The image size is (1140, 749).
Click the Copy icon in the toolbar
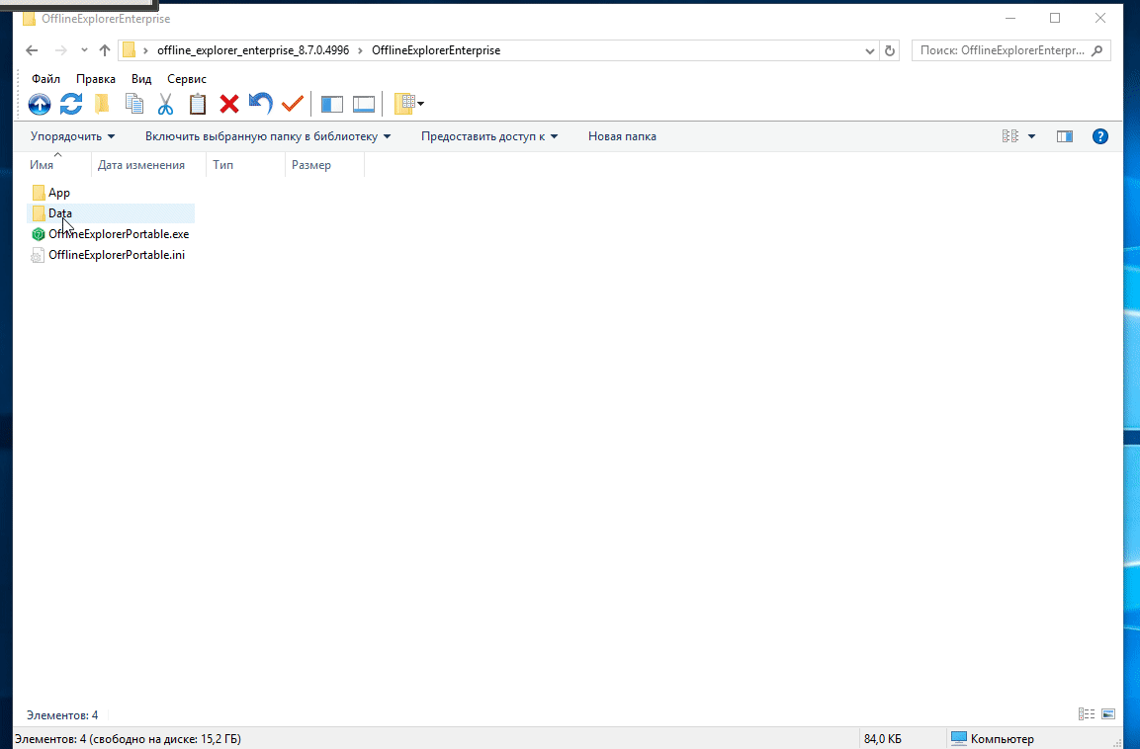(x=133, y=104)
